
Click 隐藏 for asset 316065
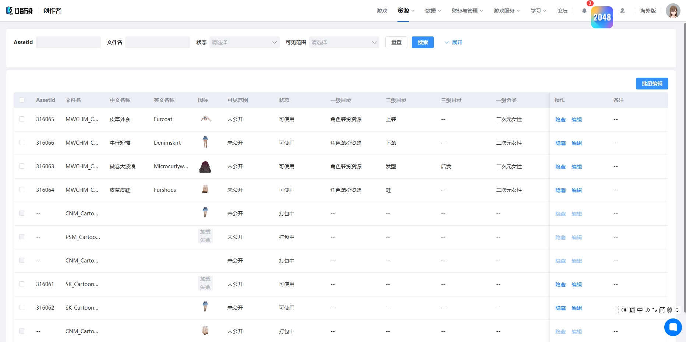coord(561,120)
